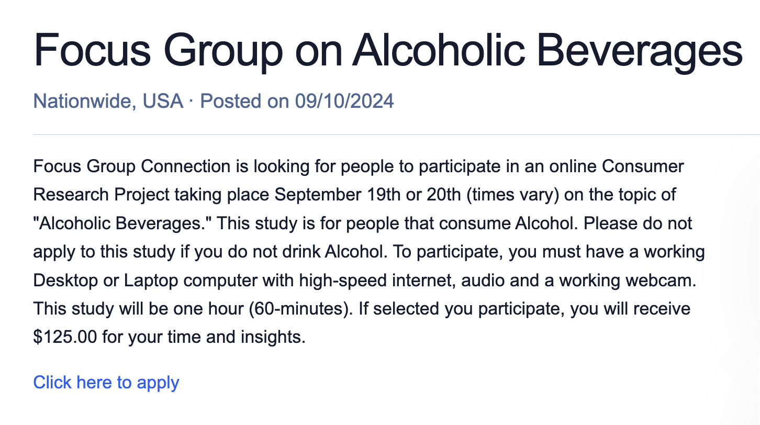This screenshot has height=425, width=760.
Task: Click the horizontal divider below the posting date
Action: [x=396, y=135]
